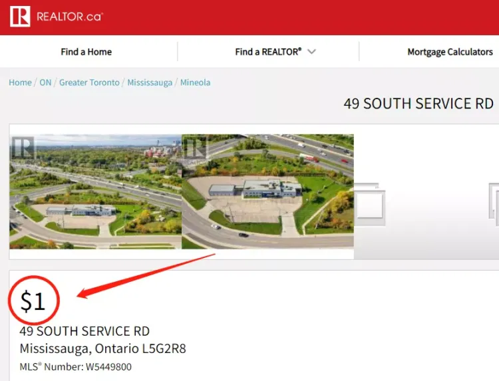Open the Find a Home menu

(86, 52)
